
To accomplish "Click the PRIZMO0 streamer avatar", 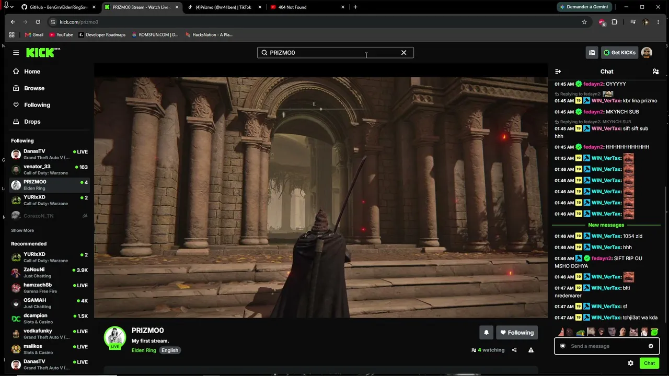I will [x=115, y=337].
